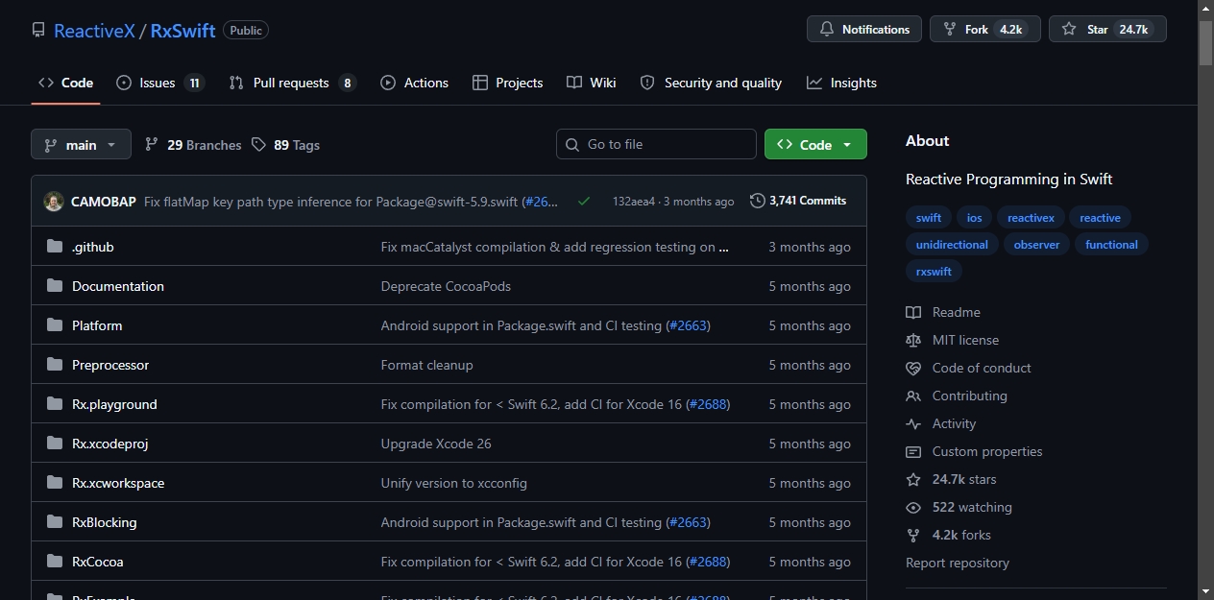Click the branch icon beside 29 Branches
This screenshot has width=1214, height=600.
point(152,144)
